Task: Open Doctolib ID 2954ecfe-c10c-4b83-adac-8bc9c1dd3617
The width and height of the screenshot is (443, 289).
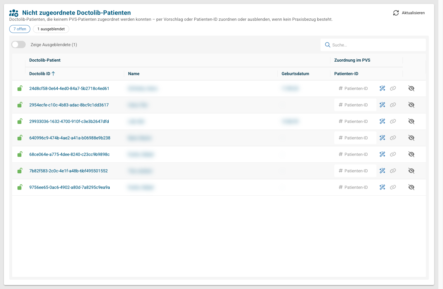Action: 69,105
